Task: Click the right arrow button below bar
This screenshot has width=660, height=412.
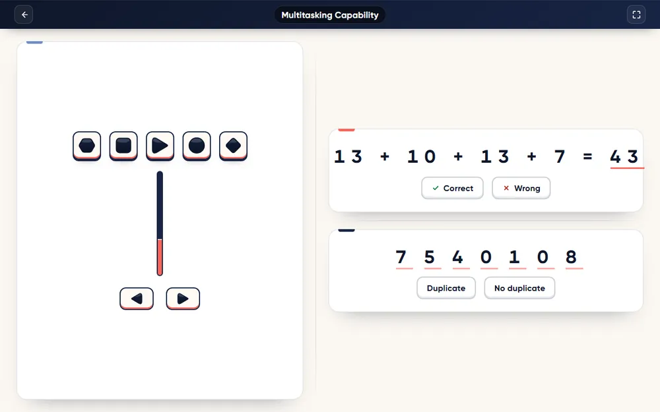Action: (183, 299)
